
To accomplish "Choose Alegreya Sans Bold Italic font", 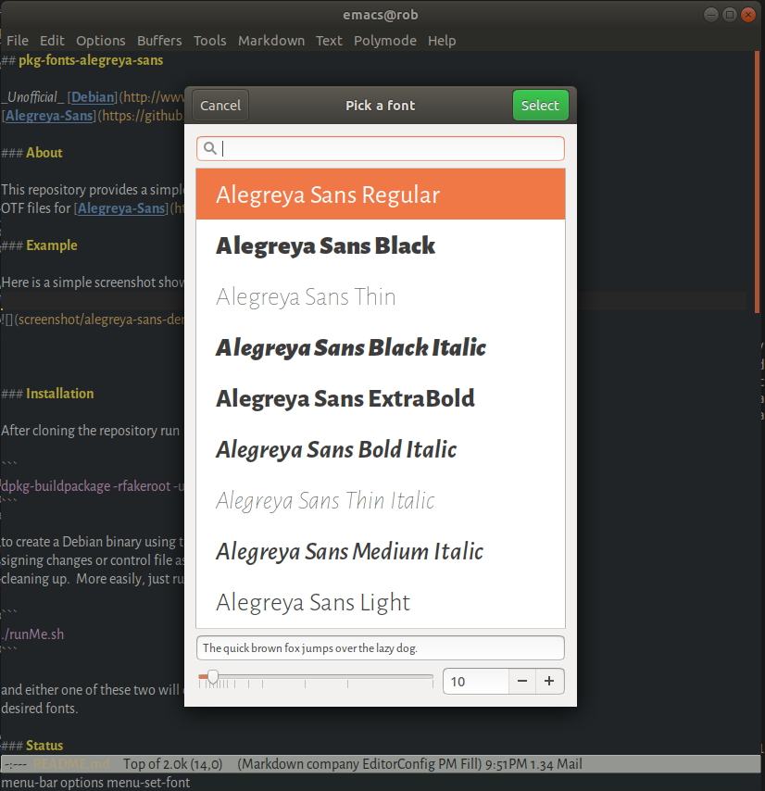I will [x=381, y=449].
